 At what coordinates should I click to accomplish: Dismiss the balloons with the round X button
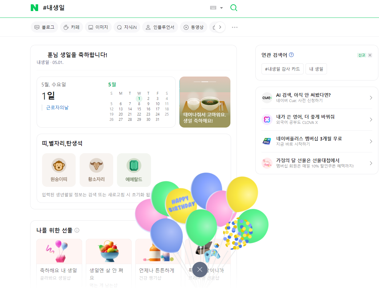tap(200, 270)
